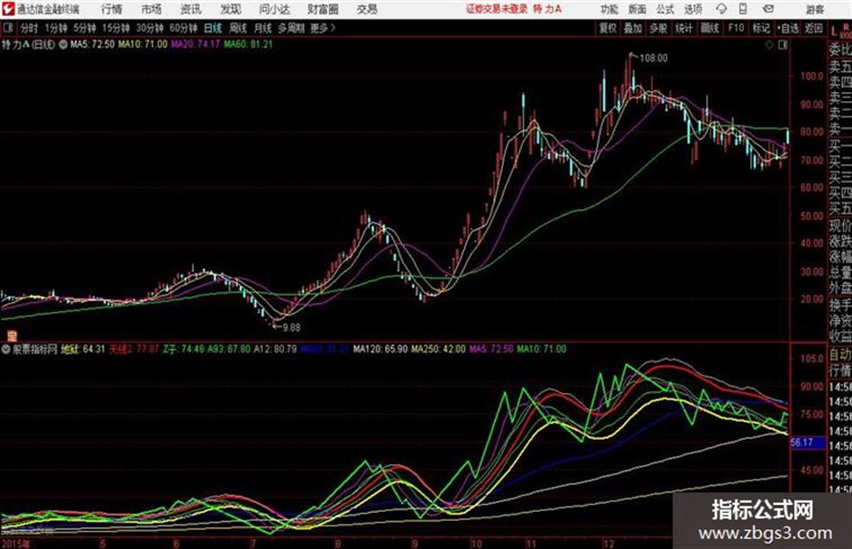
Task: Click the 地狱: 64.31 indicator value
Action: click(83, 349)
